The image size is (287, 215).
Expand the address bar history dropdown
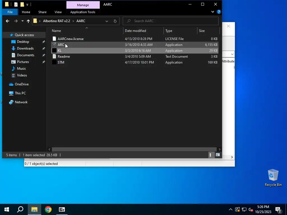(x=107, y=21)
